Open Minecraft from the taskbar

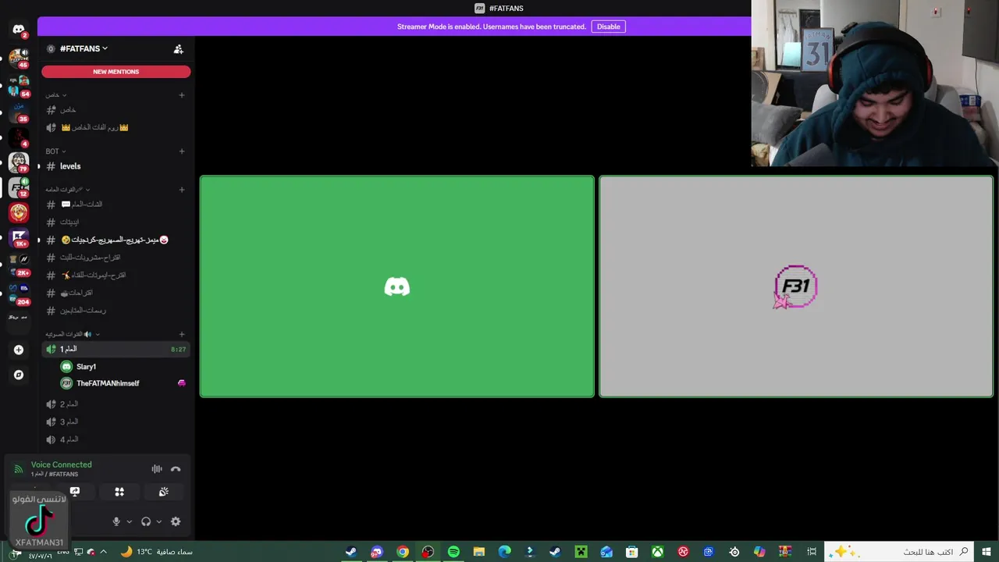tap(581, 552)
